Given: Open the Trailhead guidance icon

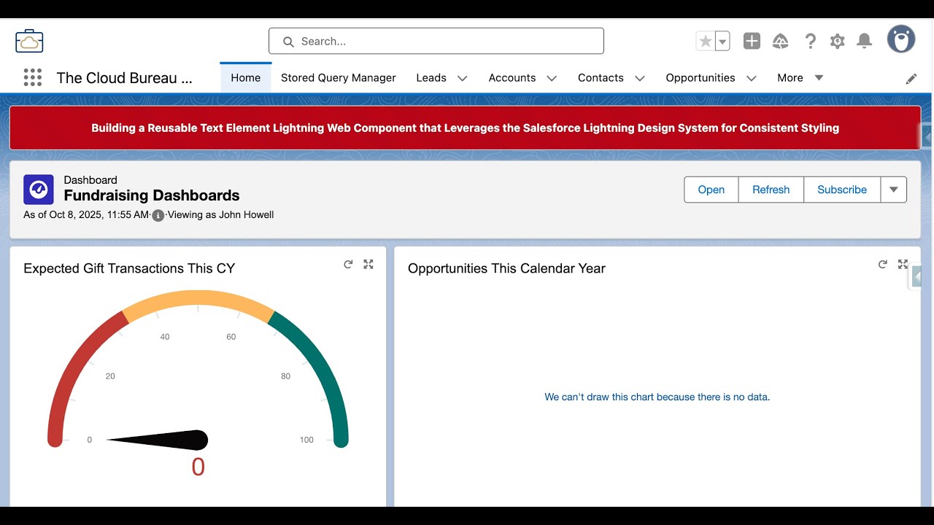Looking at the screenshot, I should pos(781,42).
